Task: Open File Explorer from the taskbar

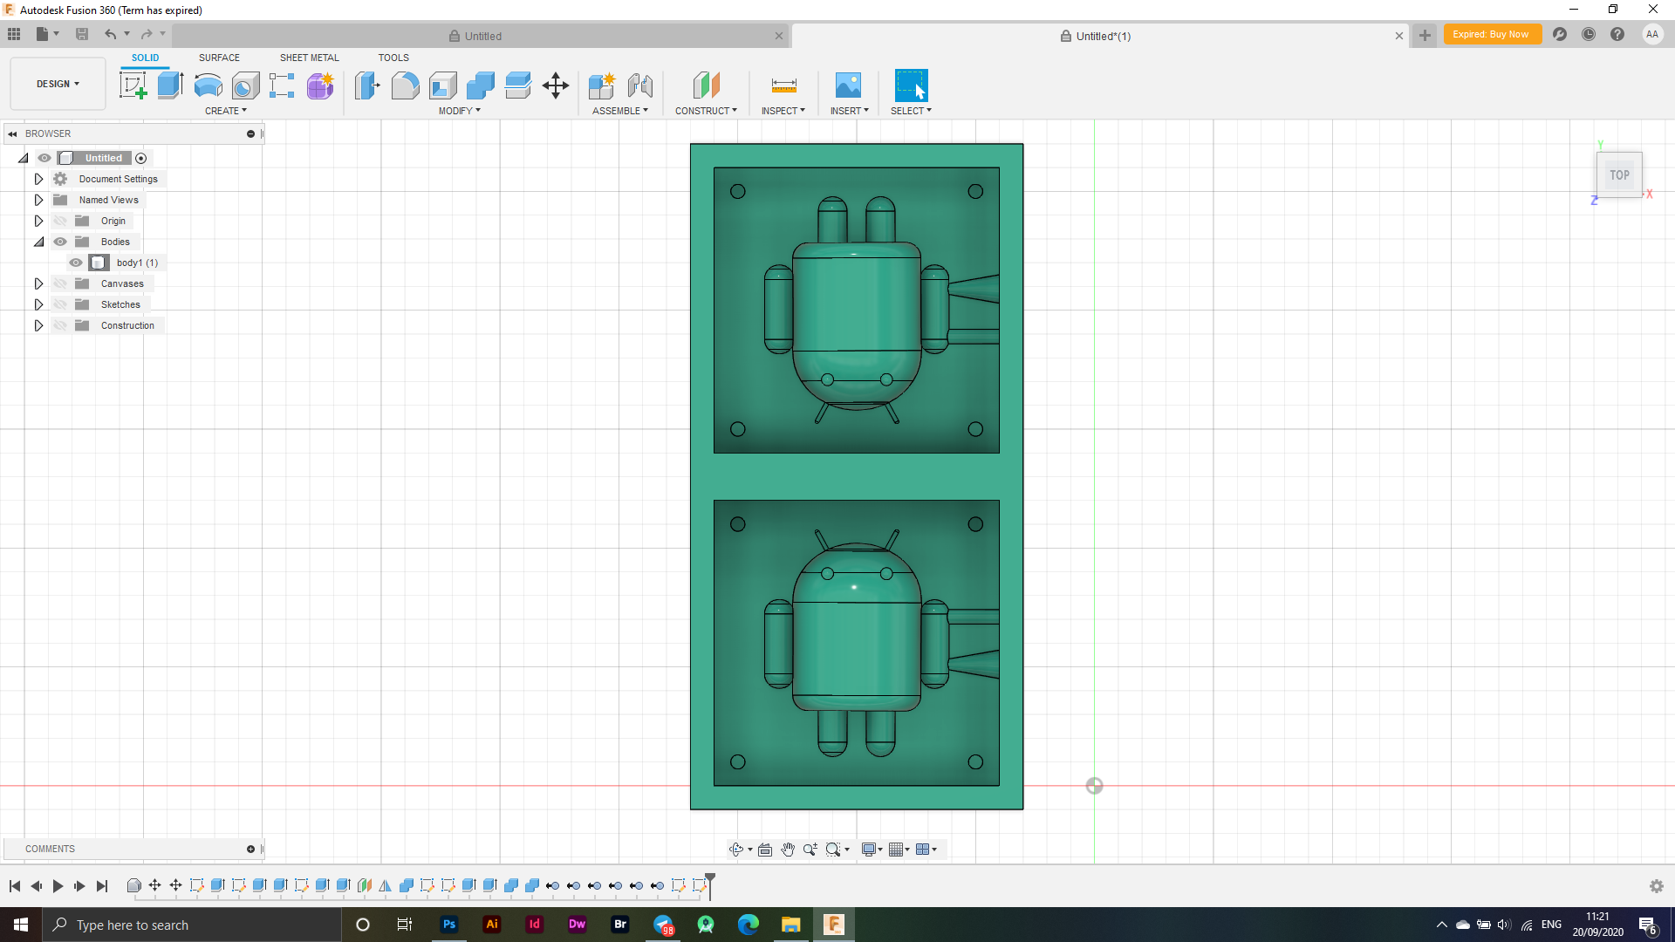Action: (x=791, y=925)
